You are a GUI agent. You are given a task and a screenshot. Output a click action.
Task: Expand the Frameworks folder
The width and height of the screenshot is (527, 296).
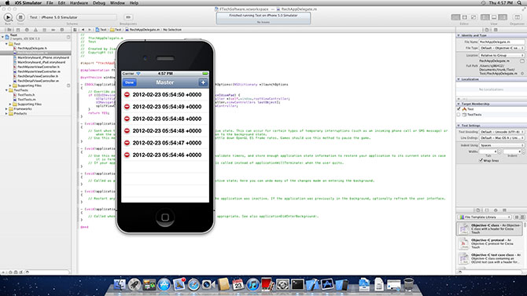tap(6, 108)
